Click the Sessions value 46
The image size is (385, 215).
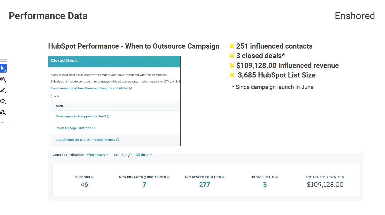coord(84,185)
